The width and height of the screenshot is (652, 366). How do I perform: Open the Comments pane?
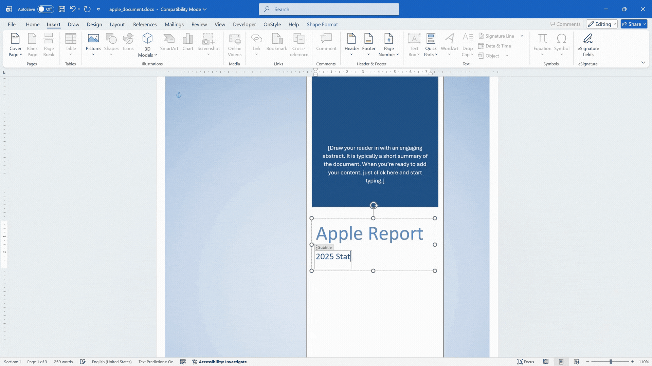coord(565,24)
